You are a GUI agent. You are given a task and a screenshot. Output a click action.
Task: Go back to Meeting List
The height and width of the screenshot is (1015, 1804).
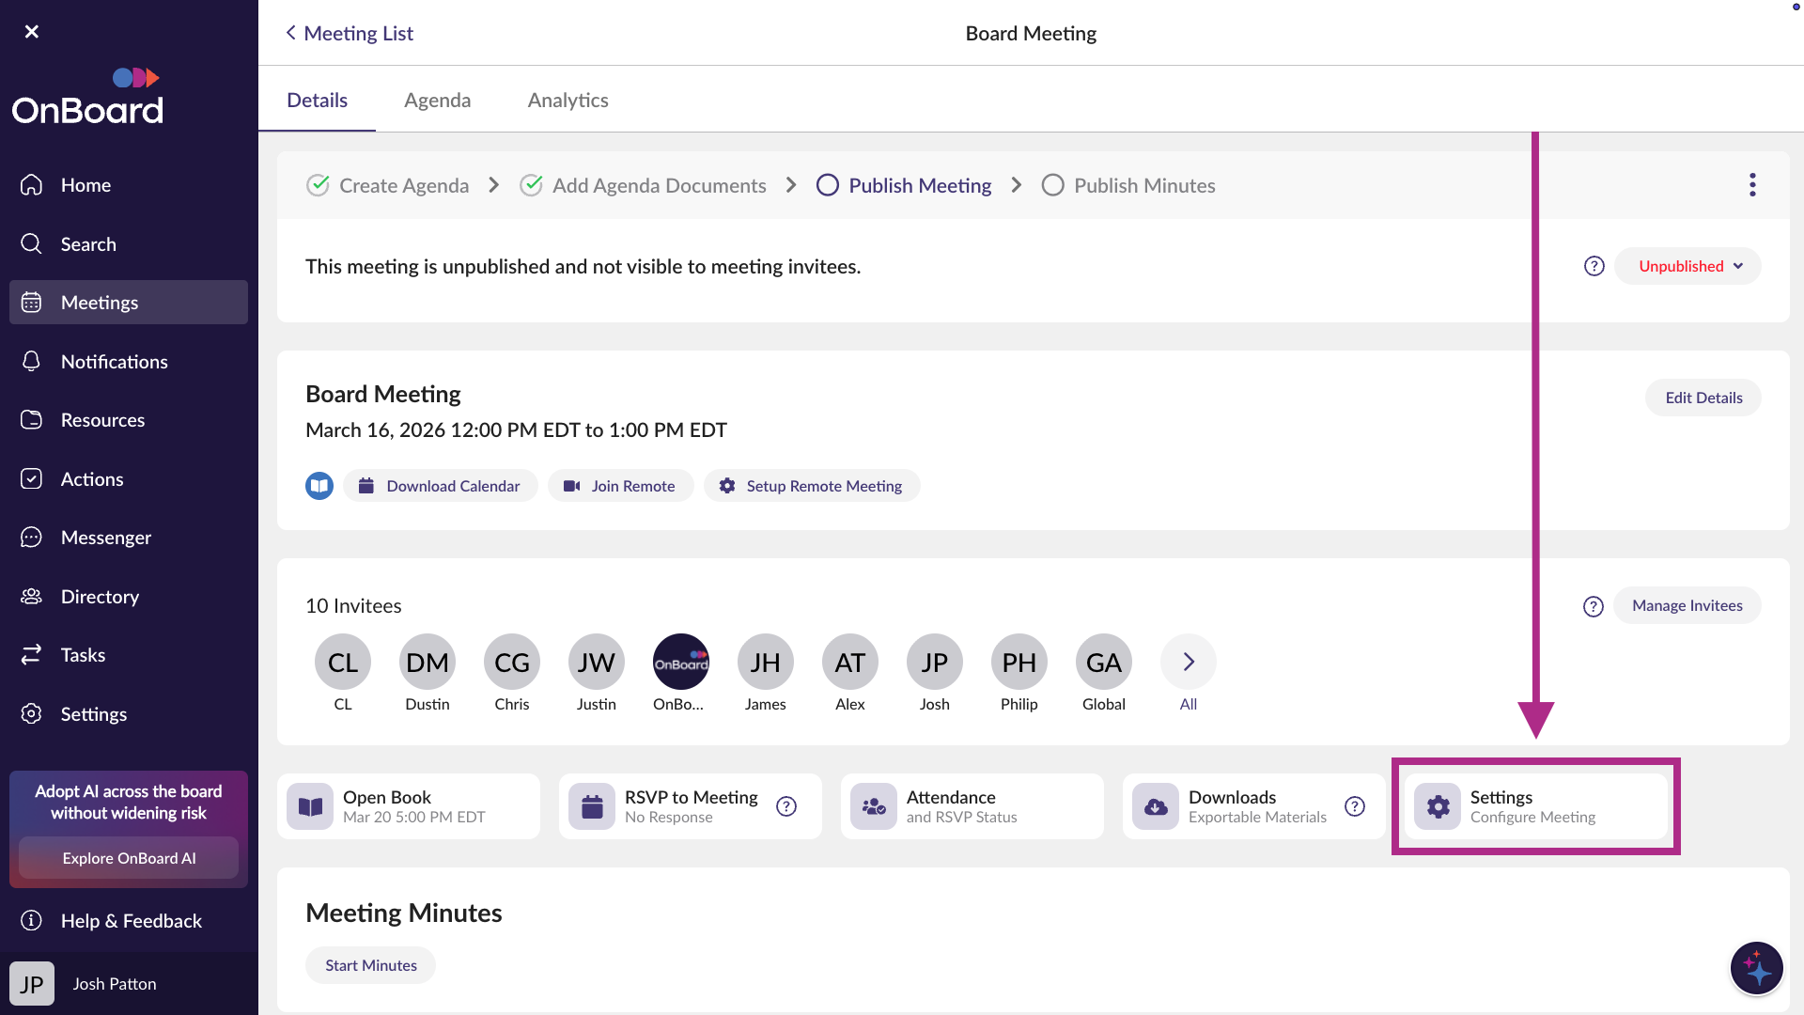pyautogui.click(x=350, y=33)
